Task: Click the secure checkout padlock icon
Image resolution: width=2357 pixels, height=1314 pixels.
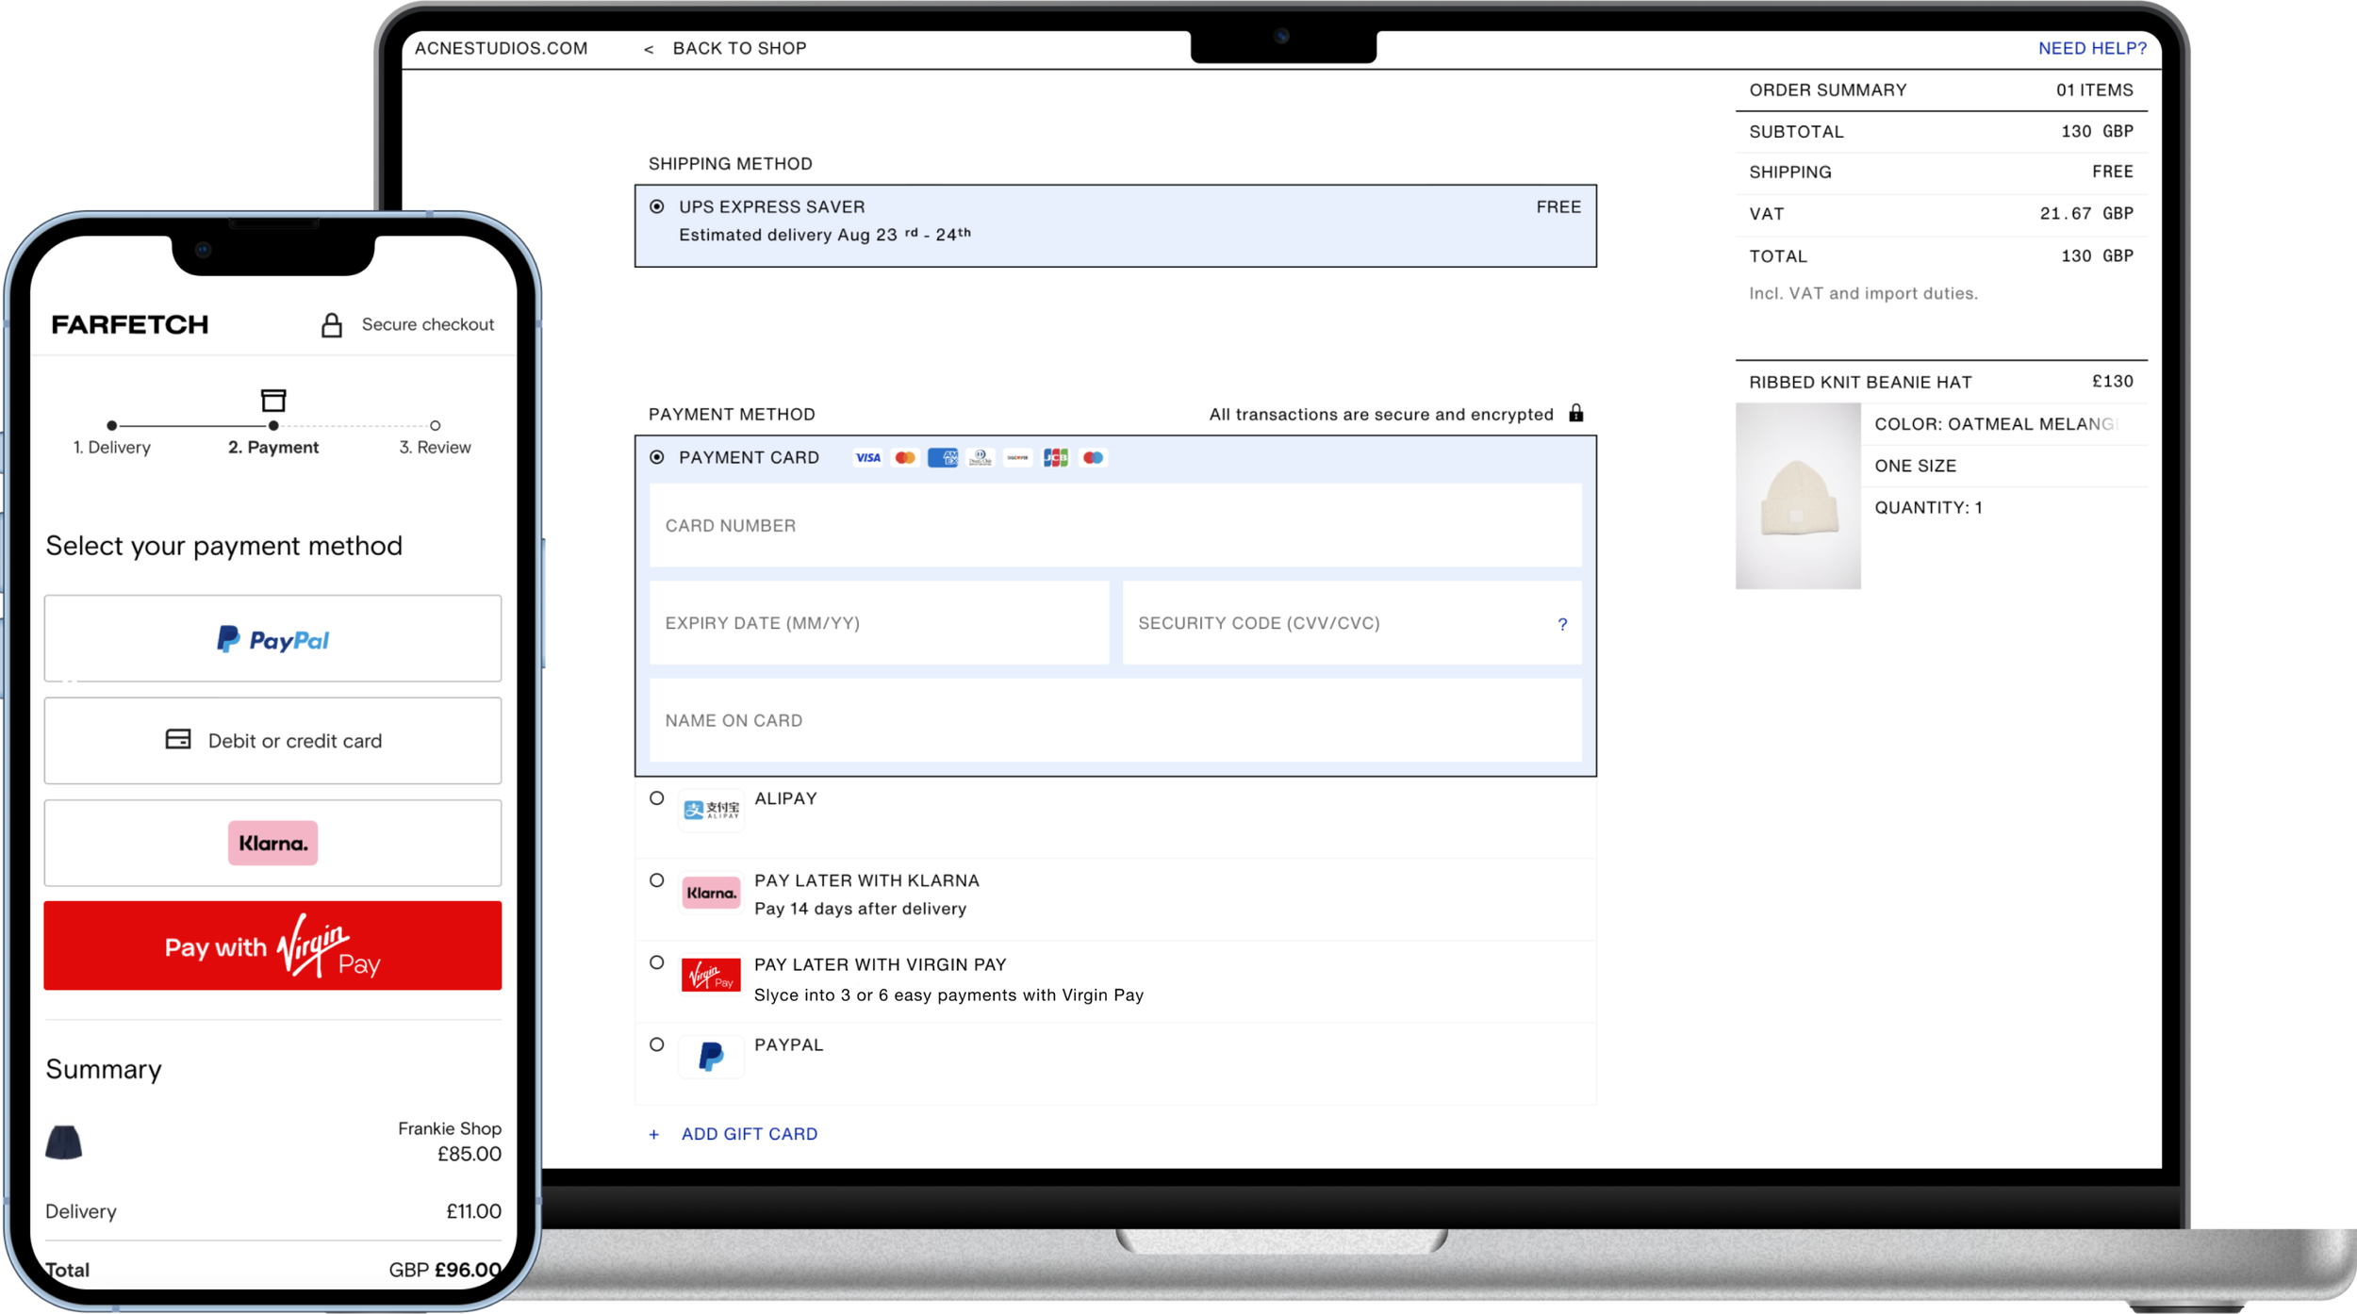Action: pyautogui.click(x=331, y=325)
